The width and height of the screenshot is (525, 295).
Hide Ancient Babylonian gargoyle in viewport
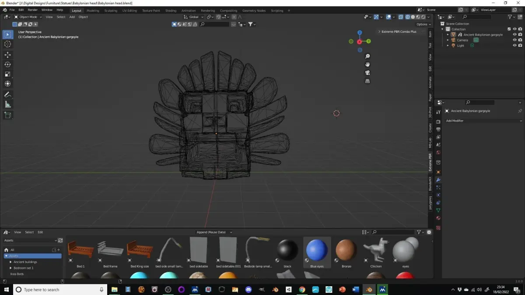(x=514, y=35)
